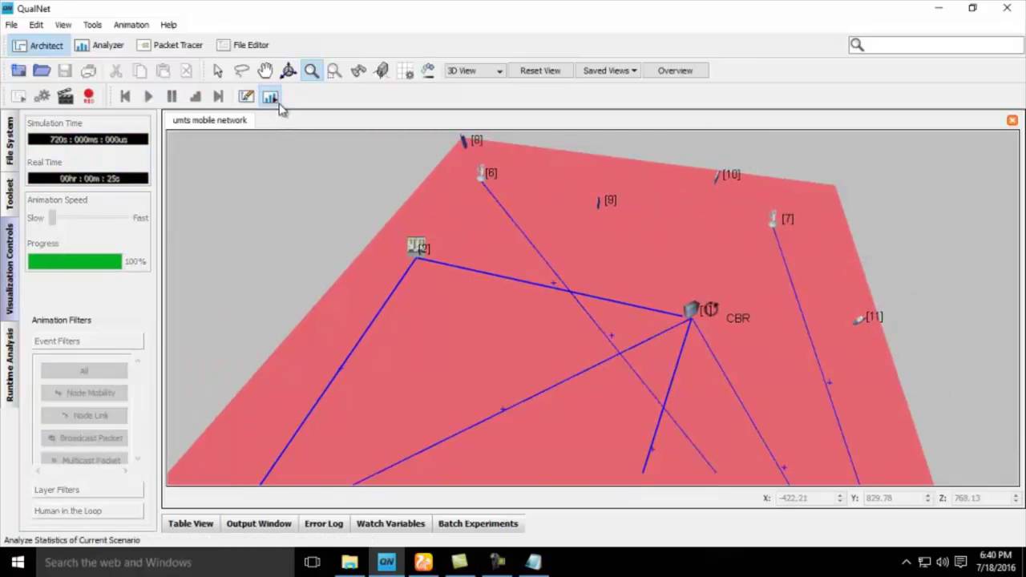Click the Paste clipboard icon
Screen dimensions: 1026x577
(x=163, y=71)
